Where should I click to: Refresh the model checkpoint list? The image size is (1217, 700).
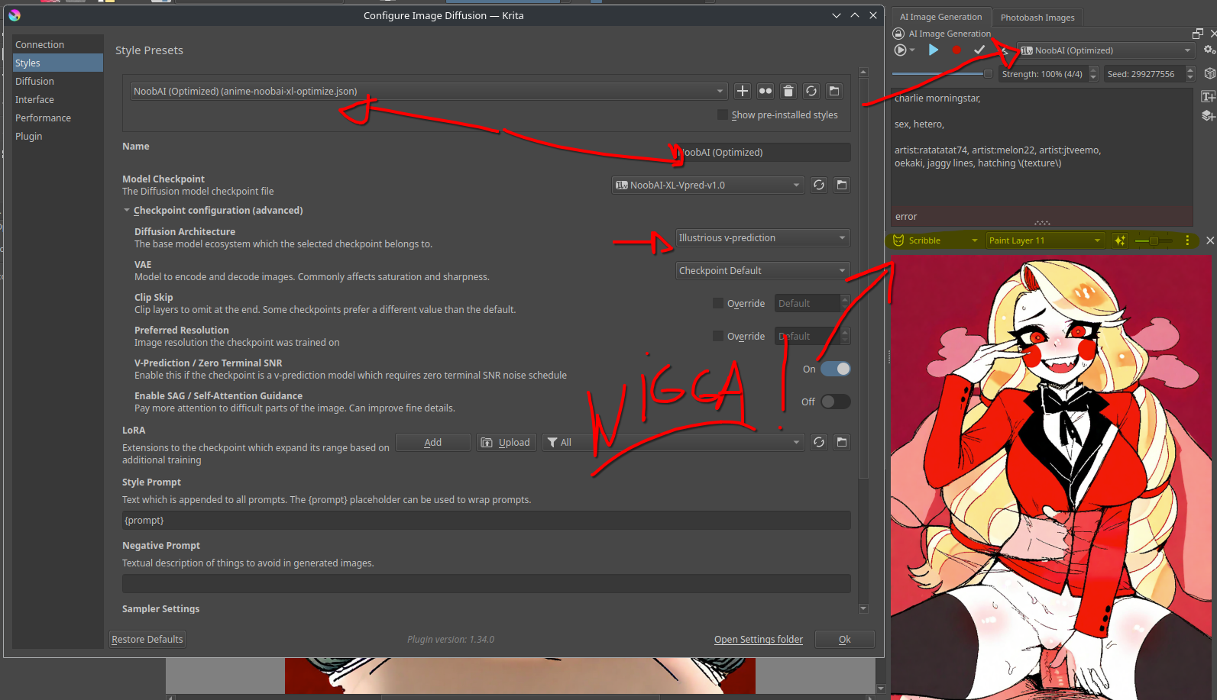tap(819, 185)
